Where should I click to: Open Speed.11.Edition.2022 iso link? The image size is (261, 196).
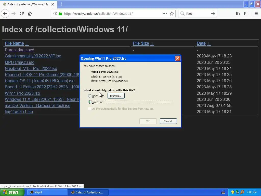tap(42, 87)
